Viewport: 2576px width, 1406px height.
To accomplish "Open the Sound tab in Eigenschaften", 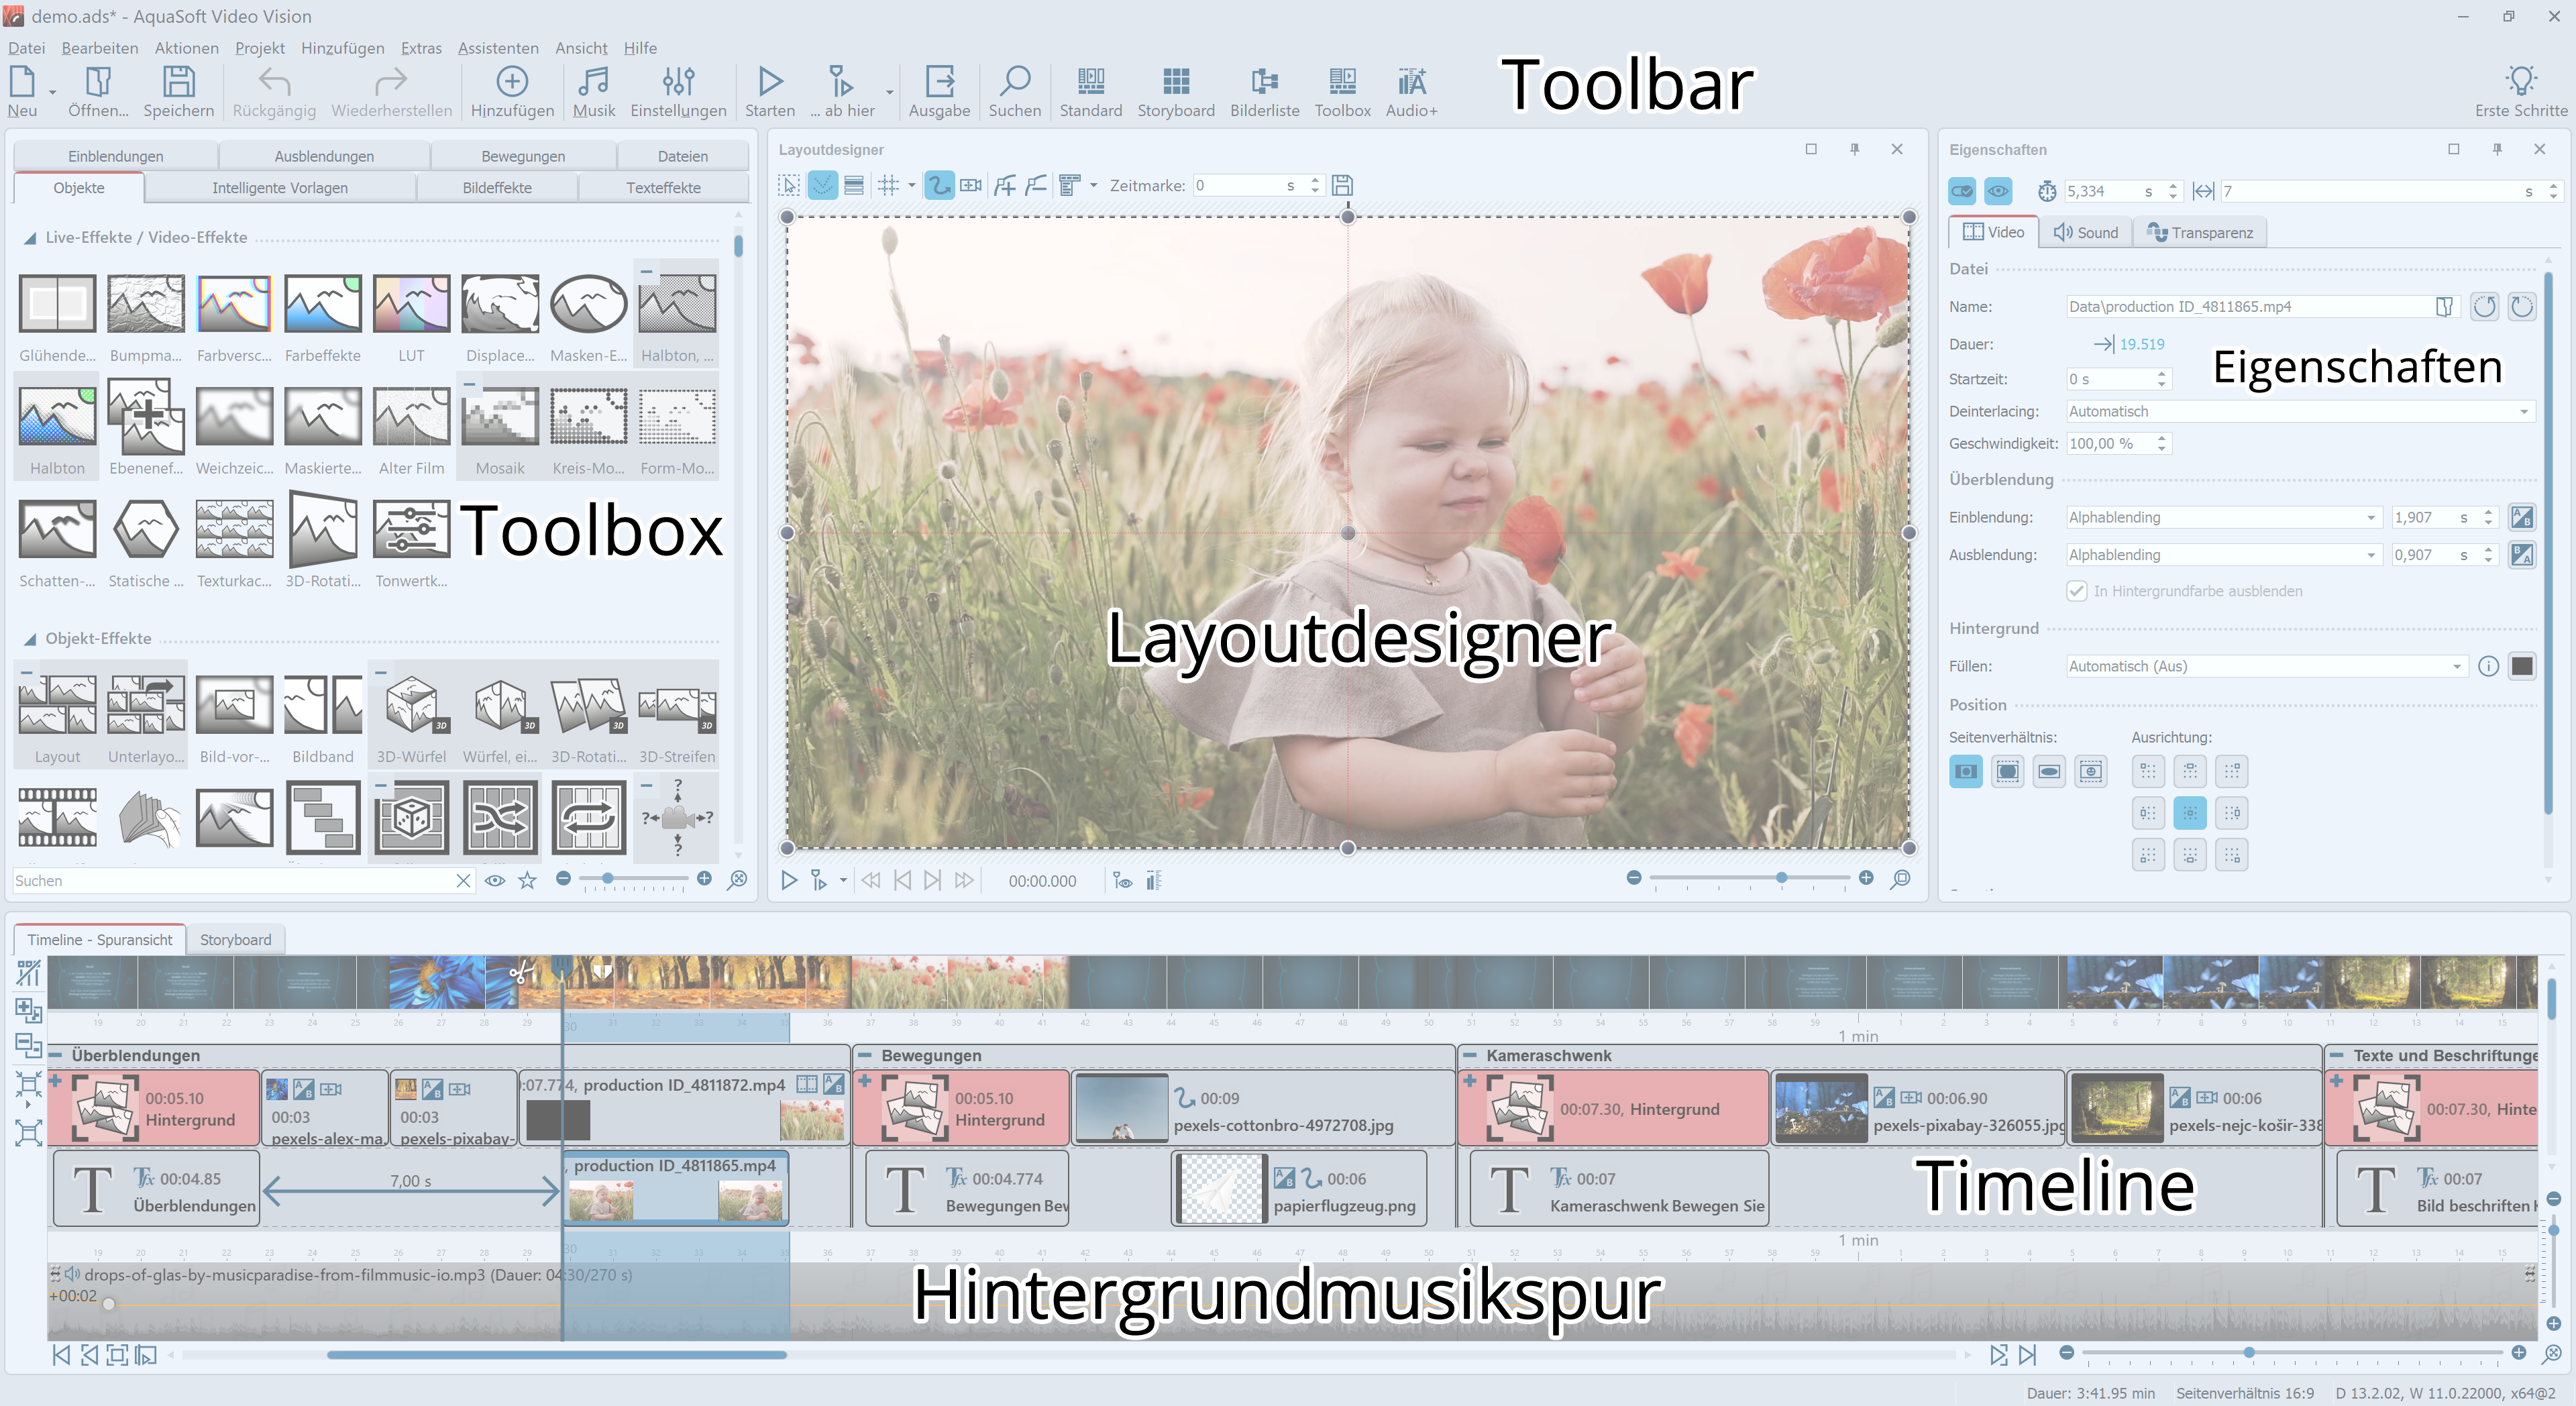I will pyautogui.click(x=2085, y=232).
